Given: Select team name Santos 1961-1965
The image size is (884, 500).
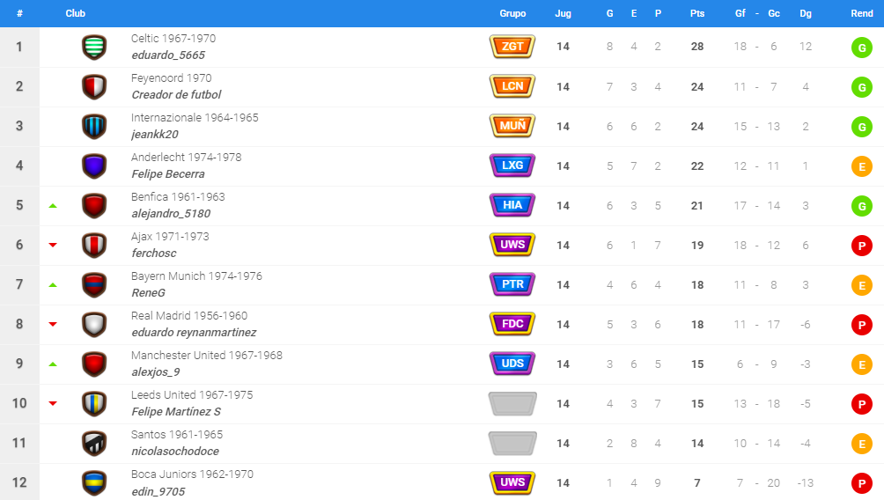Looking at the screenshot, I should tap(177, 435).
